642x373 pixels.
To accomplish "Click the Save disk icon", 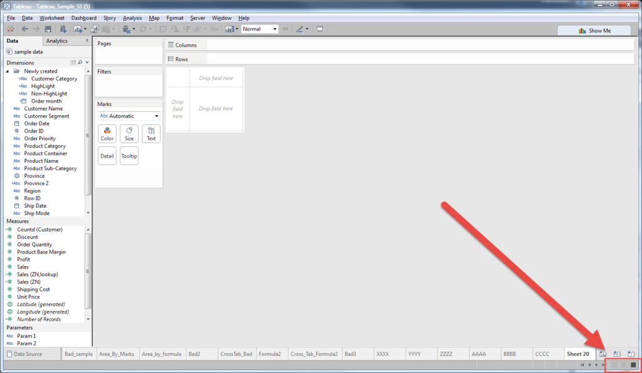I will point(48,29).
